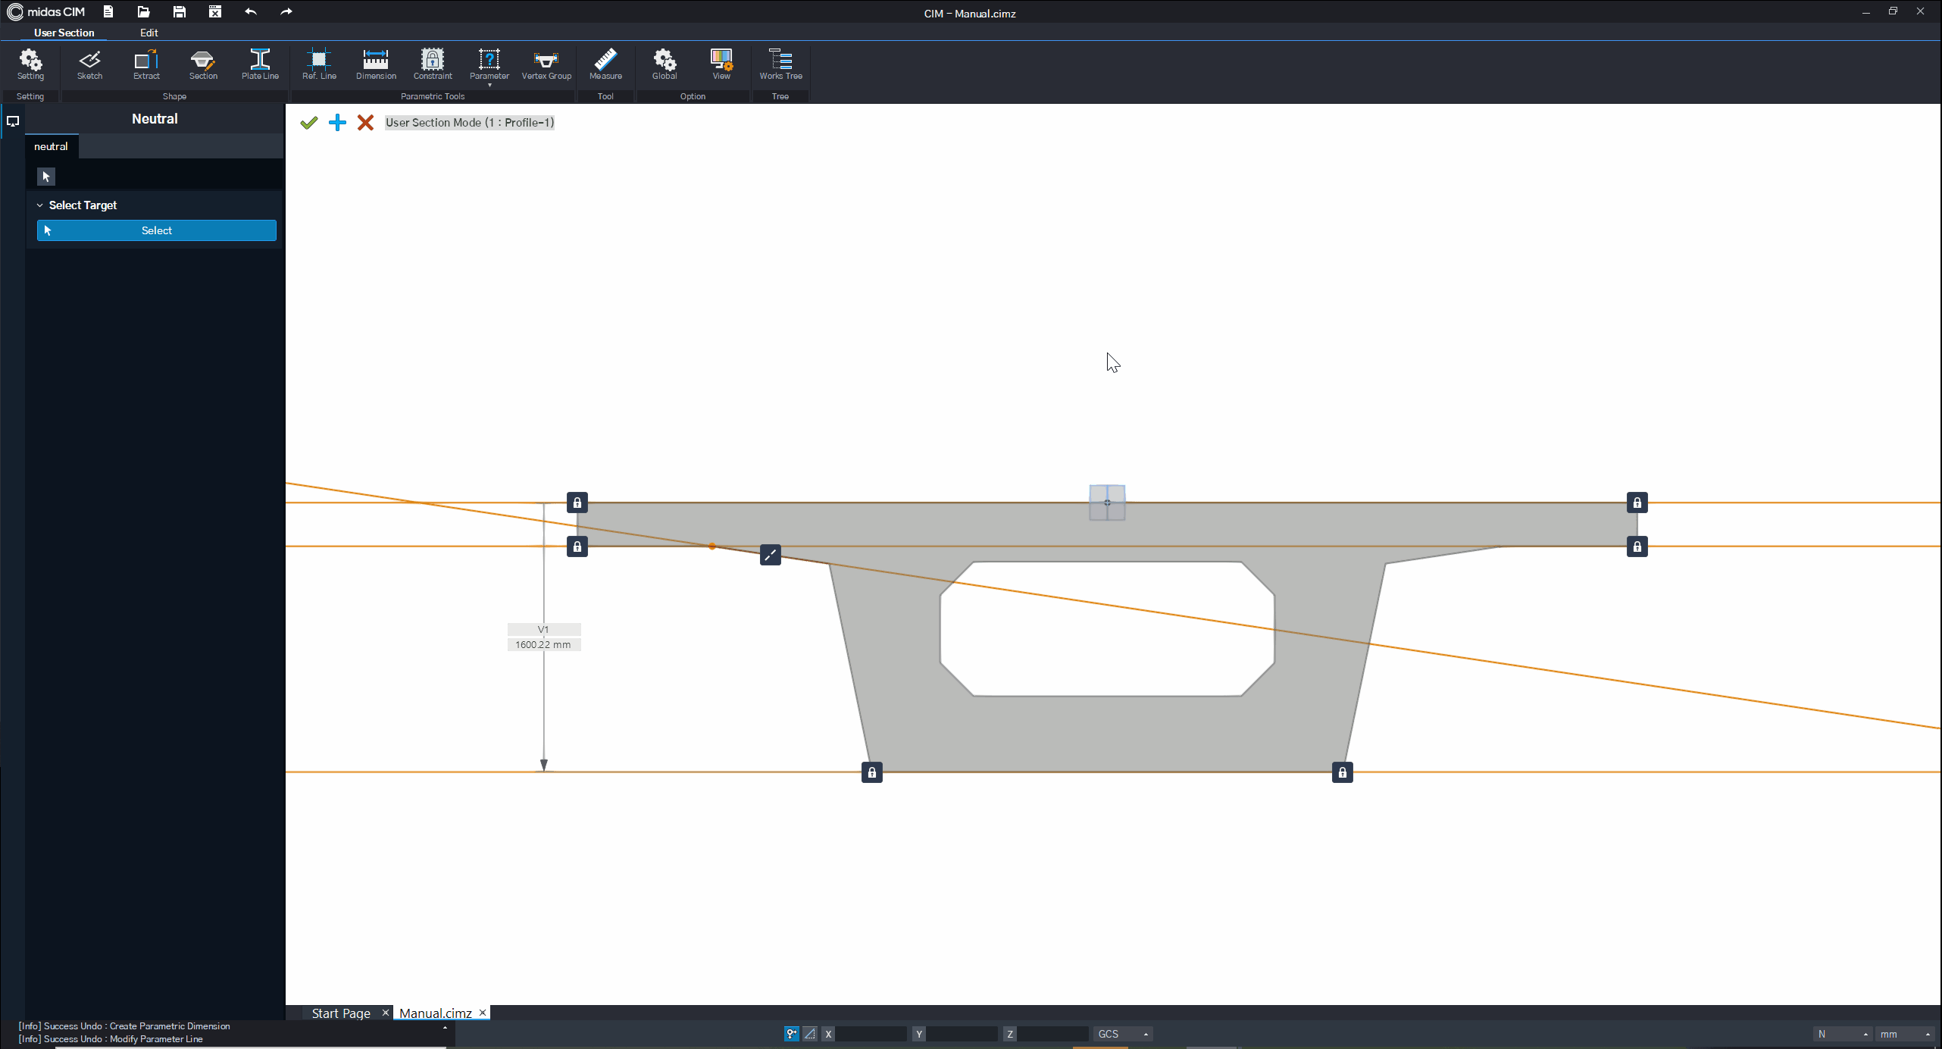Open the N force unit dropdown
The height and width of the screenshot is (1049, 1942).
[1842, 1034]
